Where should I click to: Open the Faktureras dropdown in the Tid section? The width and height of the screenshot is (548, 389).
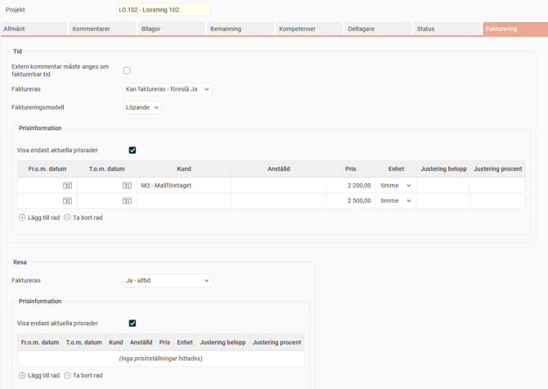[167, 89]
